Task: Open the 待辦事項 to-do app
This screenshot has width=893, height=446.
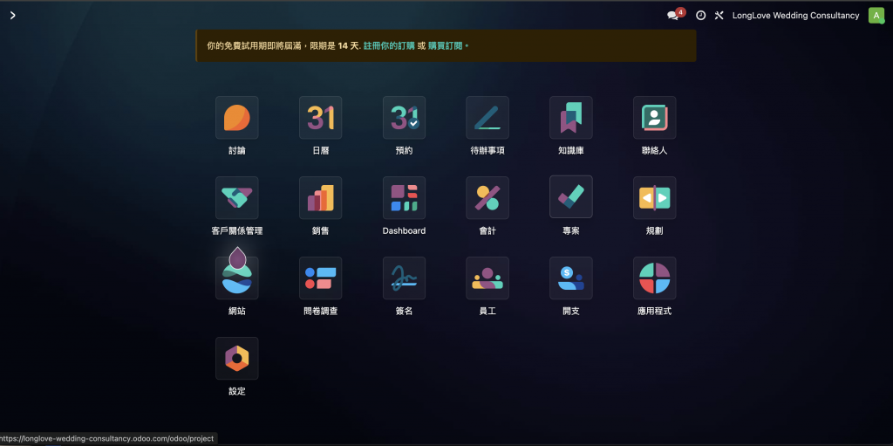Action: 487,118
